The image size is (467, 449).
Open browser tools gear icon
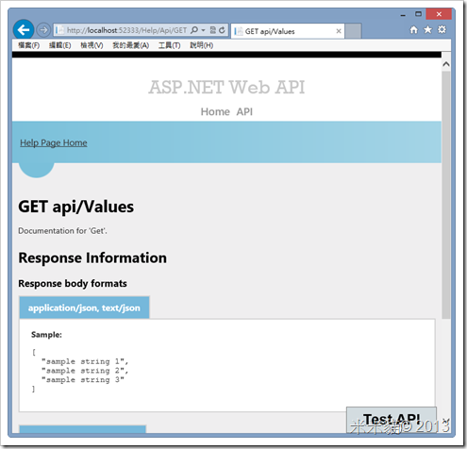442,30
